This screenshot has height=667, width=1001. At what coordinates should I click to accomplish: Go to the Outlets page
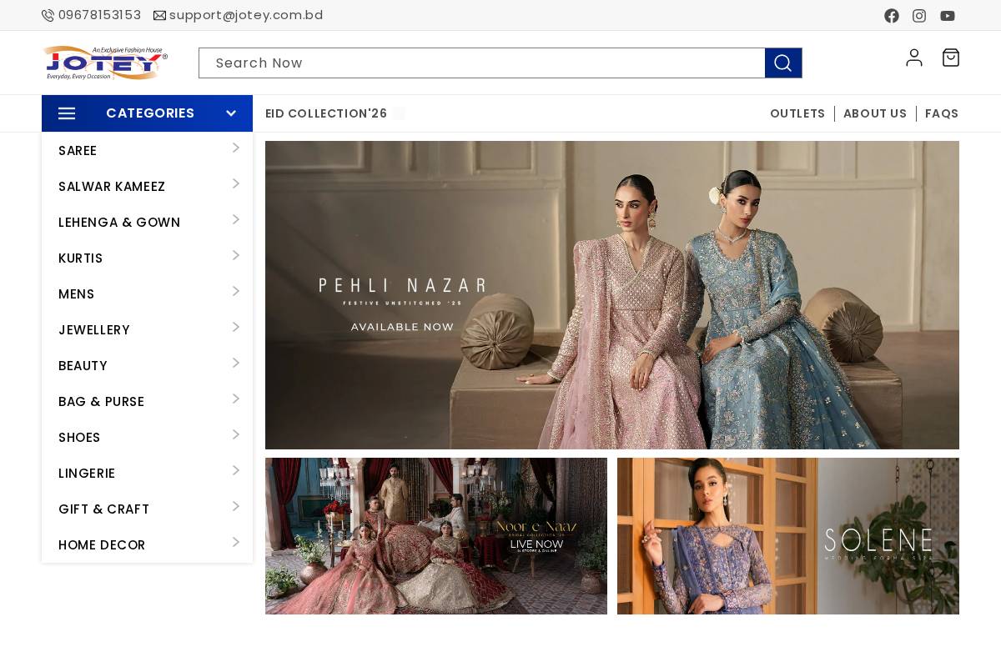797,113
